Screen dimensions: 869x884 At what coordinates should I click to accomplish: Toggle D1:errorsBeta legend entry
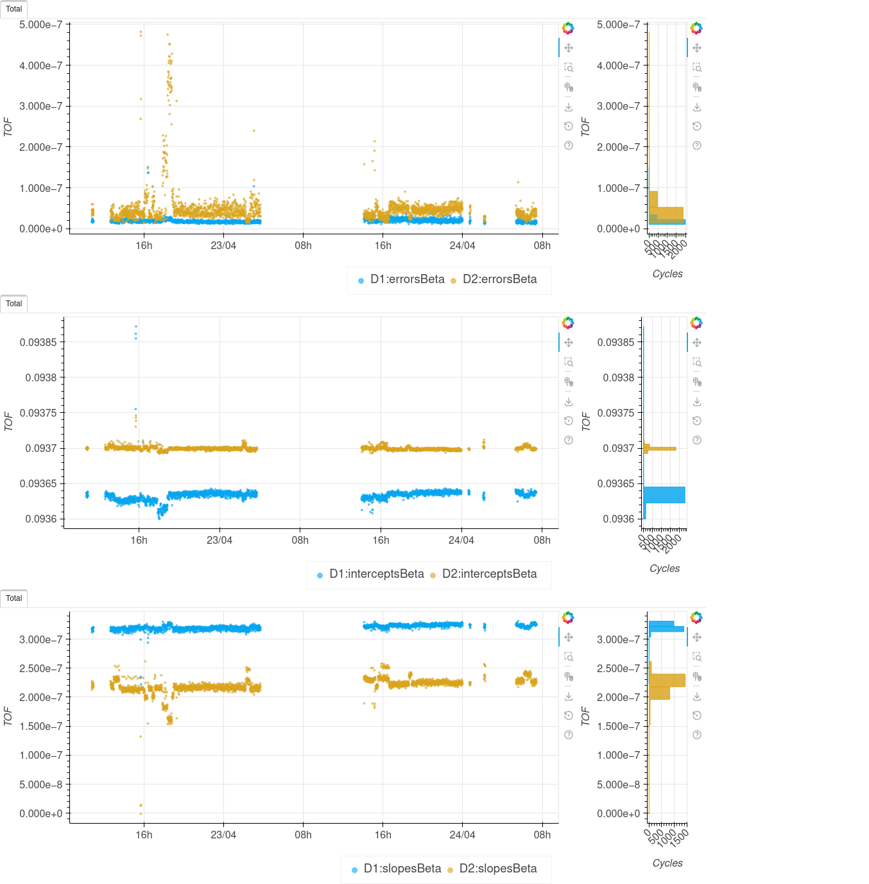tap(407, 280)
